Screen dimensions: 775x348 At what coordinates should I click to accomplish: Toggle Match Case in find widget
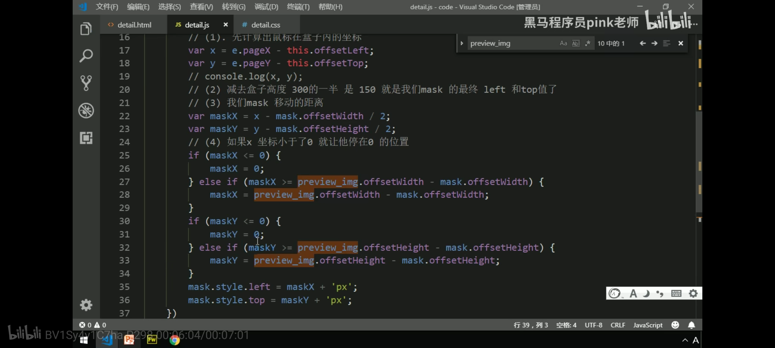(x=563, y=43)
